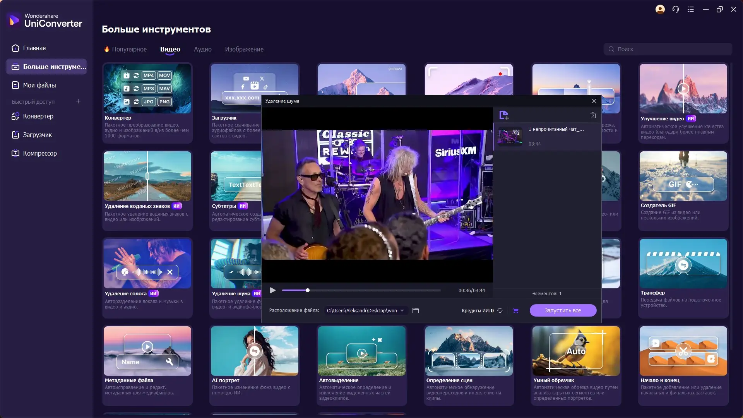Close the Удаление шума dialog

(x=594, y=101)
